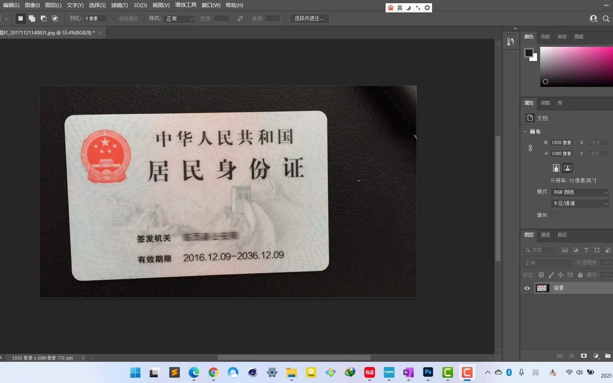The image size is (613, 383).
Task: Open the 图像(I) menu
Action: pos(32,5)
